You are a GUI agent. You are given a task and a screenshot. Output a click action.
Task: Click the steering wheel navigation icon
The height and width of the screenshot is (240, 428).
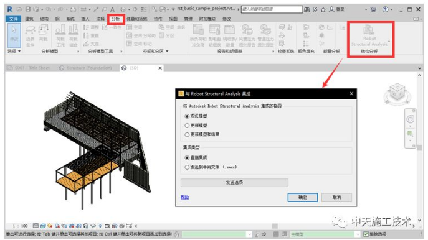click(x=411, y=119)
